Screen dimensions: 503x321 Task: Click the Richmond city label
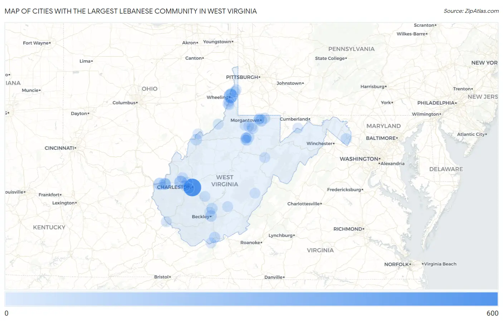[348, 229]
